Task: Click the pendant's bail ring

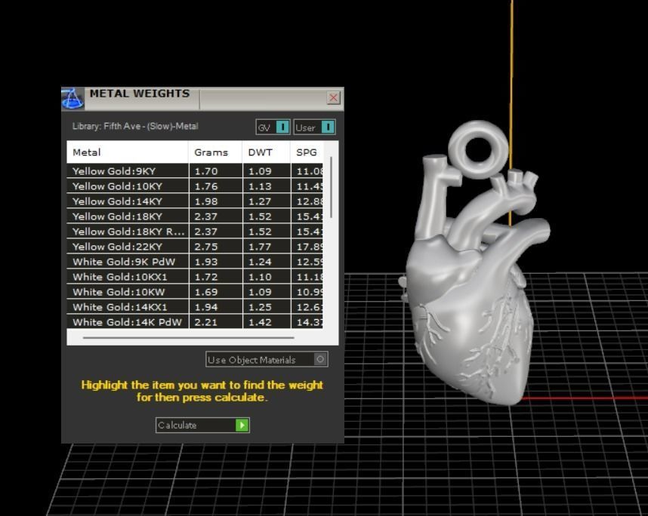Action: [x=478, y=149]
